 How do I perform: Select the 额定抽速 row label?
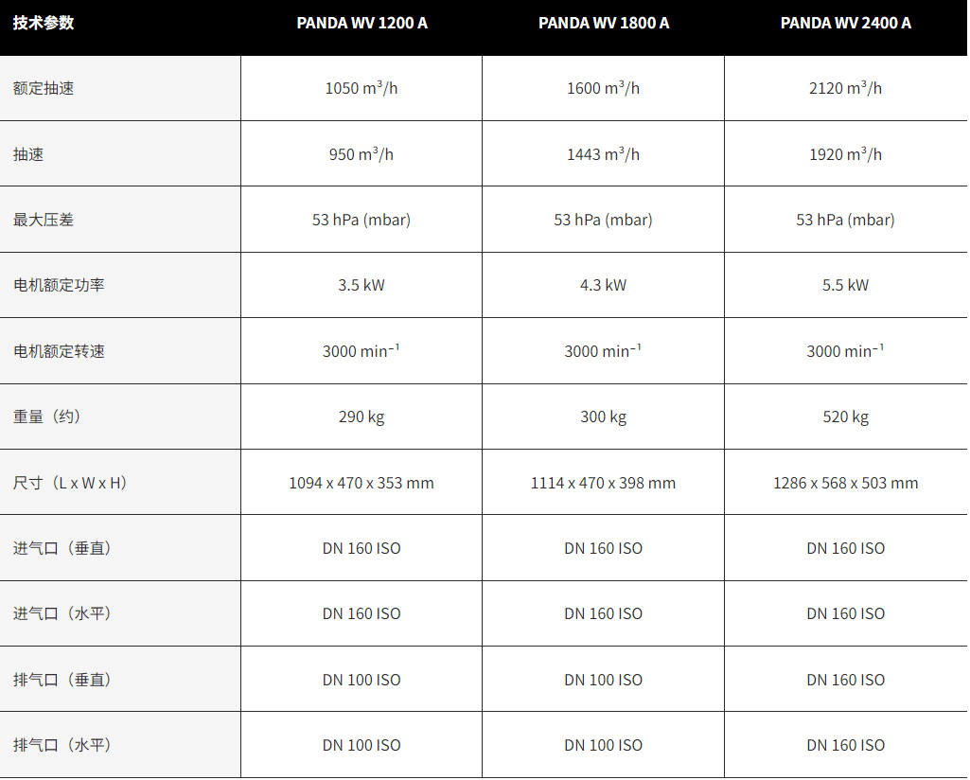tap(44, 88)
